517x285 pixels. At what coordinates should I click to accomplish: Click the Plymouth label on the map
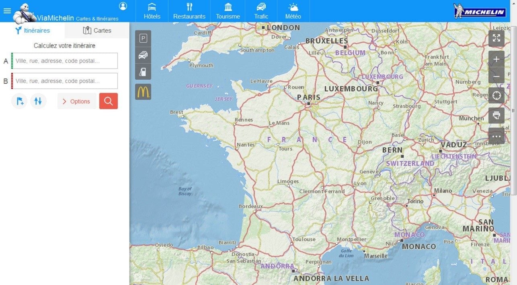click(x=201, y=65)
